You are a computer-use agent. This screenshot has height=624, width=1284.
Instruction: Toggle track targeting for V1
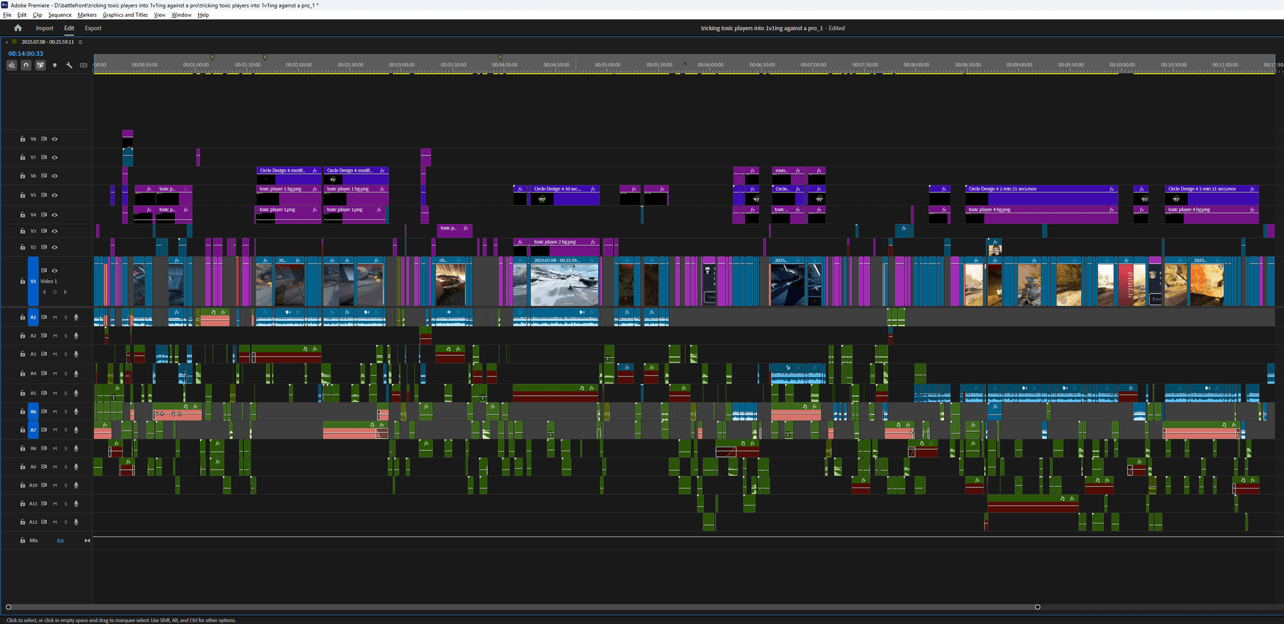33,281
